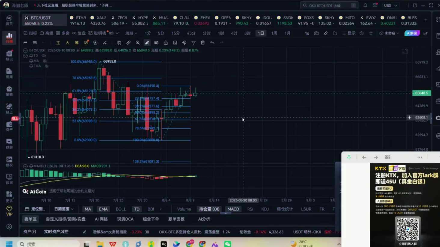This screenshot has height=247, width=440.
Task: Open the USD currency dropdown
Action: point(390,5)
